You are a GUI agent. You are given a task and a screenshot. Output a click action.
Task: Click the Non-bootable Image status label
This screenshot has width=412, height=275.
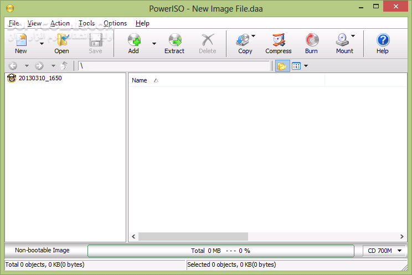point(42,250)
